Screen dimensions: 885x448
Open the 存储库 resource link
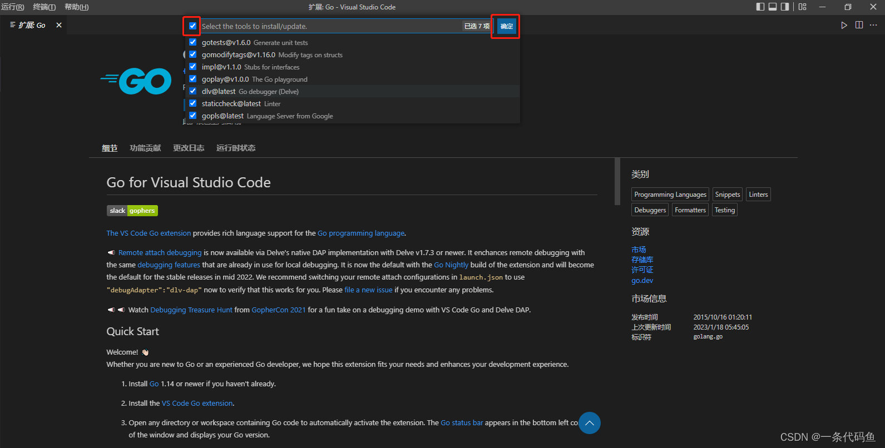(x=642, y=260)
